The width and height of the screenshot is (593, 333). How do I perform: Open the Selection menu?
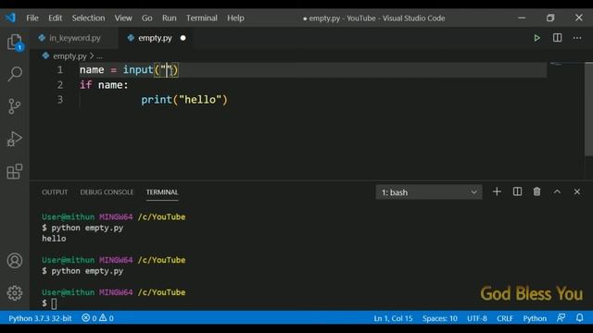pos(89,18)
